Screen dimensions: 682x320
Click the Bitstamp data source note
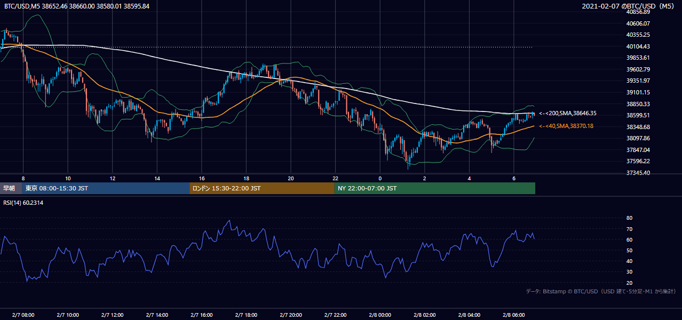point(601,291)
